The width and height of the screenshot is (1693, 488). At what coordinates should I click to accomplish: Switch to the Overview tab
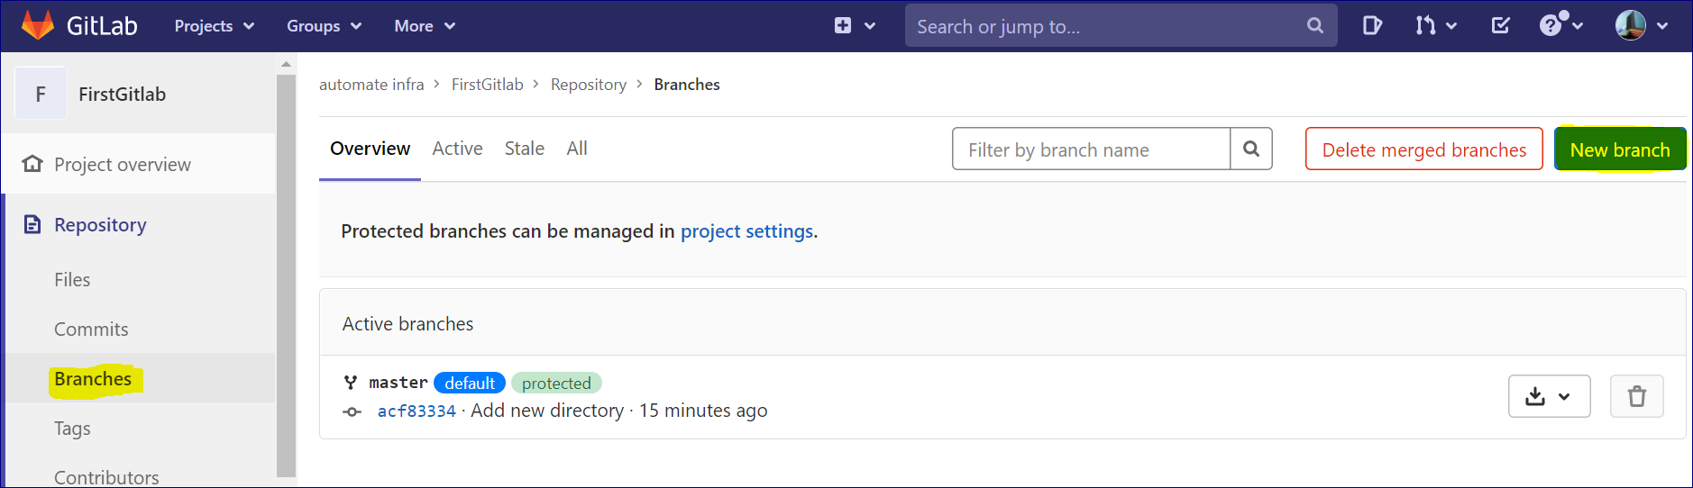click(370, 149)
